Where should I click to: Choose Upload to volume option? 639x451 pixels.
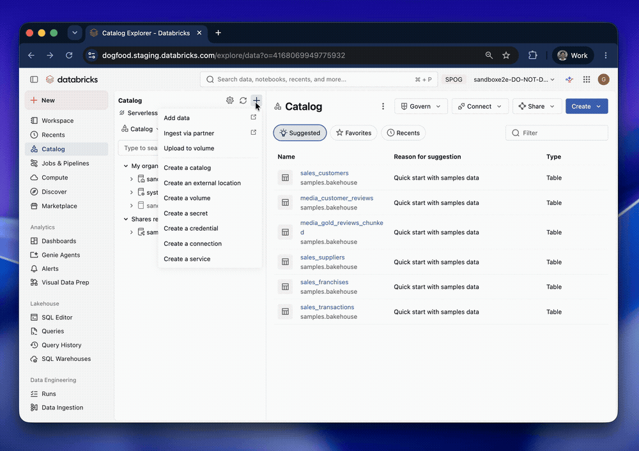coord(189,148)
